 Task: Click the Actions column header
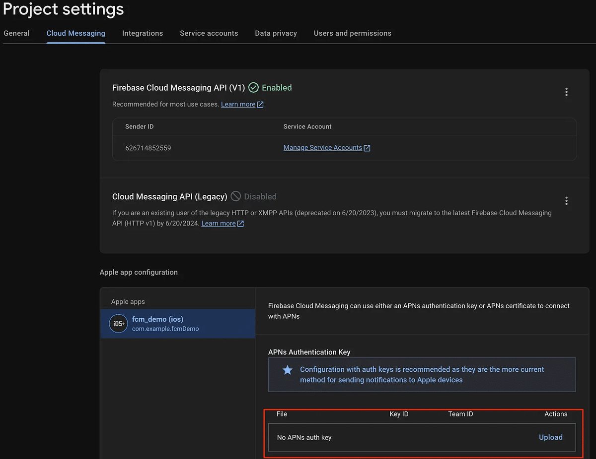coord(556,414)
